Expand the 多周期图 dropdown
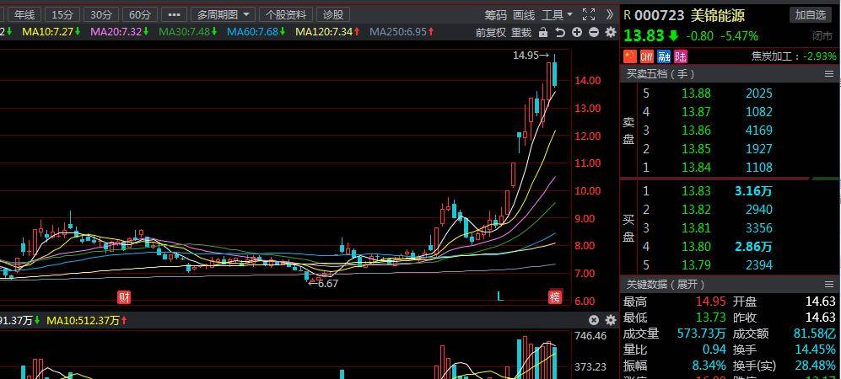Image resolution: width=841 pixels, height=379 pixels. (223, 14)
